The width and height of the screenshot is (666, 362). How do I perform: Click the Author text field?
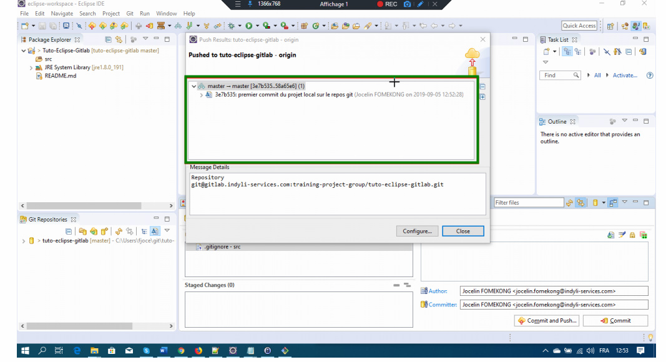pos(554,291)
